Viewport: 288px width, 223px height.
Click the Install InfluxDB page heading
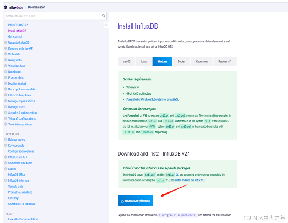click(138, 26)
